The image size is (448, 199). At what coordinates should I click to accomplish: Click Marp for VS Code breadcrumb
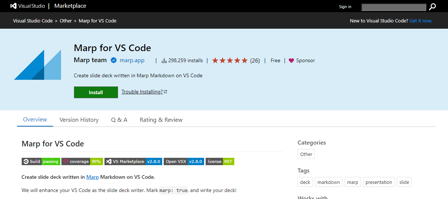tap(97, 21)
